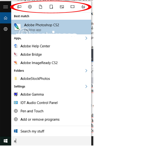The image size is (160, 146).
Task: Select the Apps filter icon
Action: (19, 7)
